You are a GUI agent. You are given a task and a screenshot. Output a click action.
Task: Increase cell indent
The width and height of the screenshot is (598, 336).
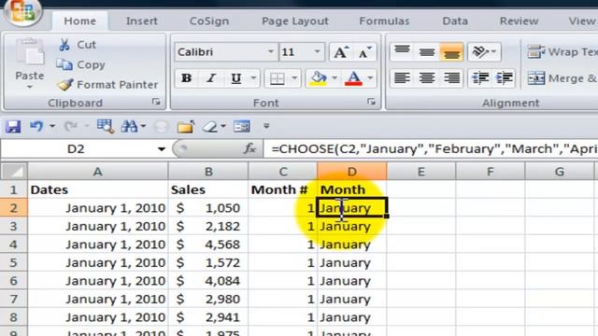[x=505, y=78]
